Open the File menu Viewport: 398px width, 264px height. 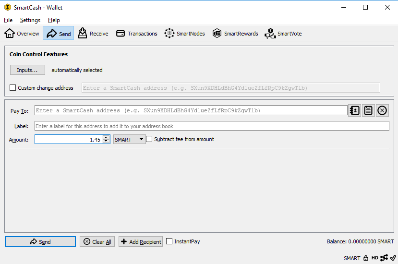(8, 20)
